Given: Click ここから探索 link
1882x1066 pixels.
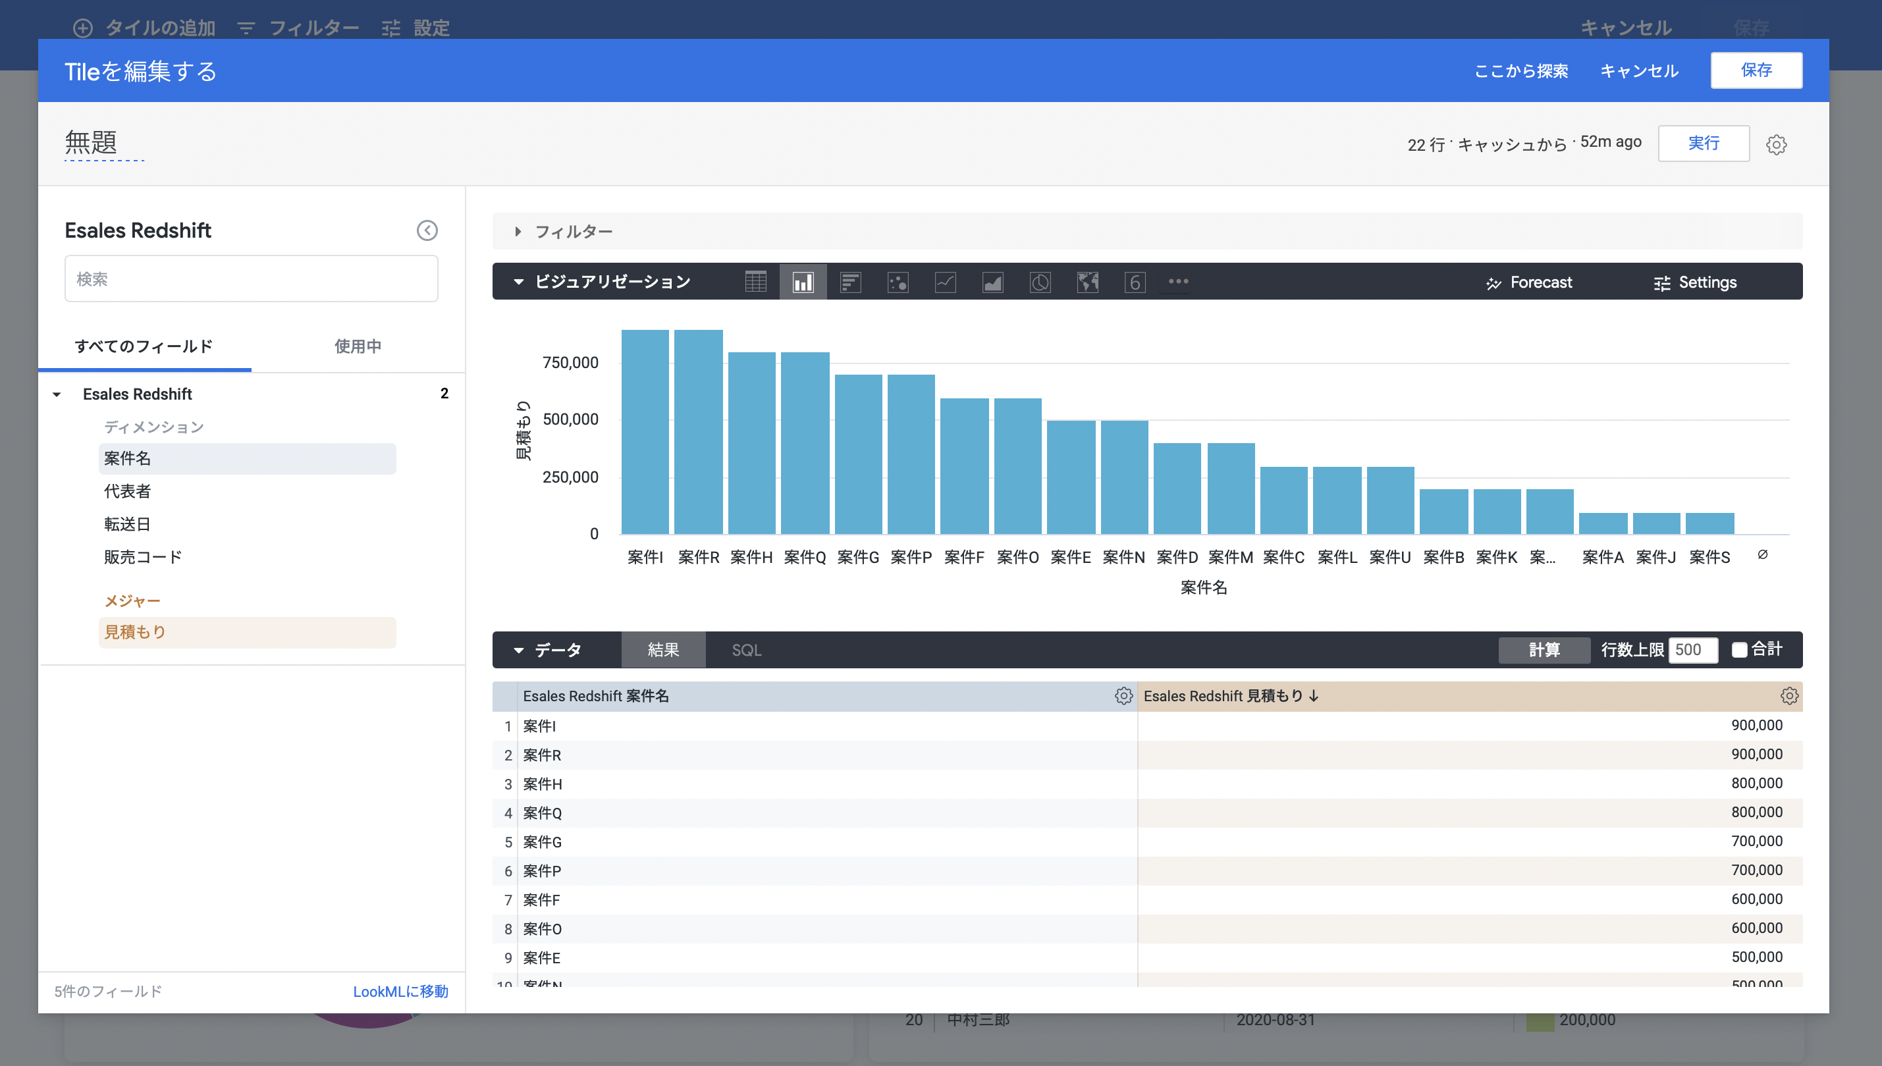Looking at the screenshot, I should click(x=1521, y=71).
